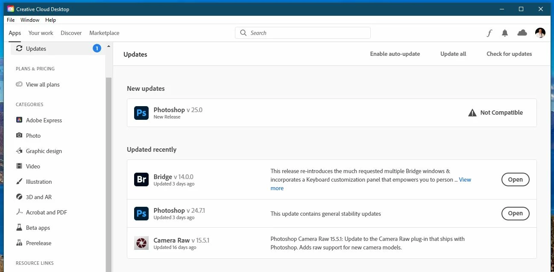Select the Prerelease category icon
The height and width of the screenshot is (272, 554).
click(19, 243)
